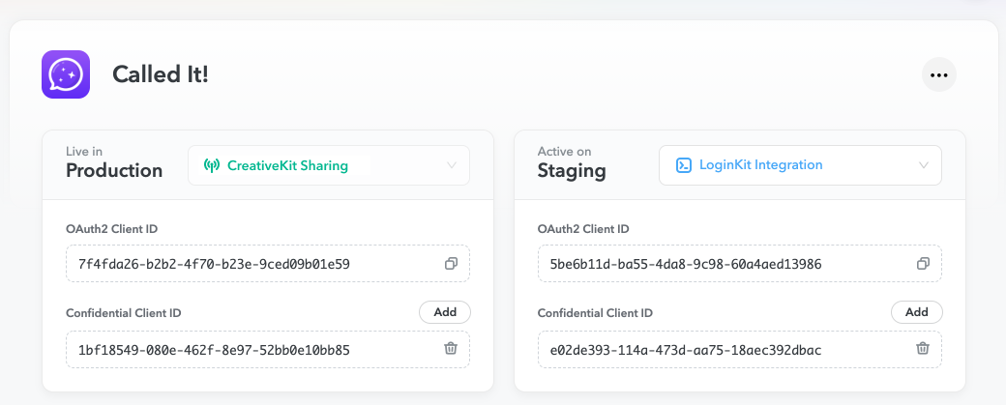The image size is (1006, 405).
Task: Open the LoginKit Integration dropdown in Staging
Action: (x=800, y=165)
